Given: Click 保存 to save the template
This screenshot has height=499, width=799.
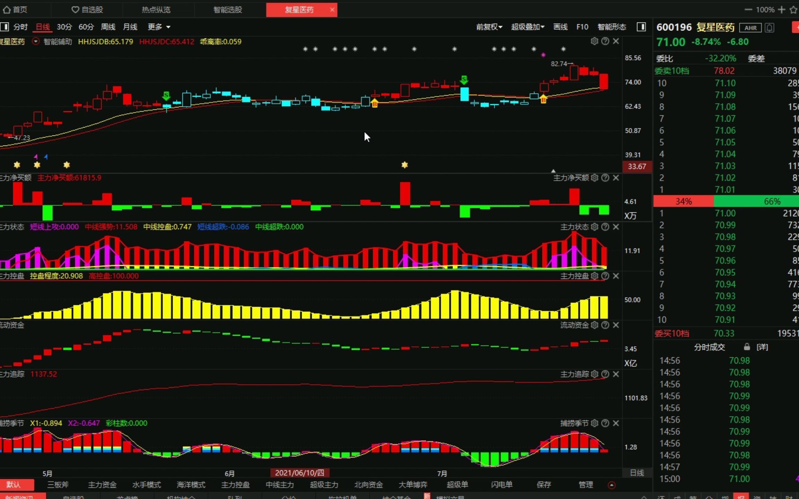Looking at the screenshot, I should click(x=543, y=484).
